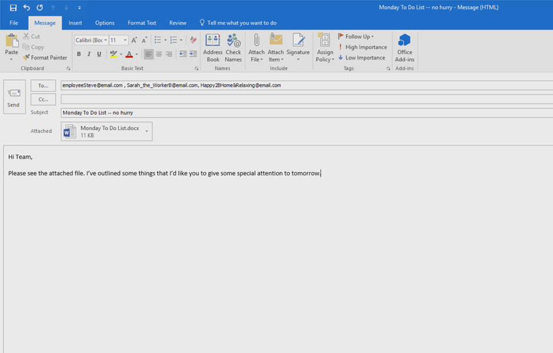Screen dimensions: 553x353
Task: Apply the yellow text highlight color
Action: tap(113, 54)
